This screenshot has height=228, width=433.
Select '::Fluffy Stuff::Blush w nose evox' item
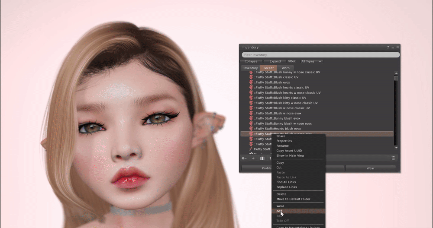pos(277,113)
